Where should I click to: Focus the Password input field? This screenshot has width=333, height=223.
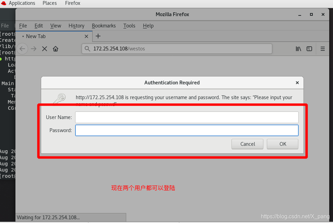[x=187, y=130]
